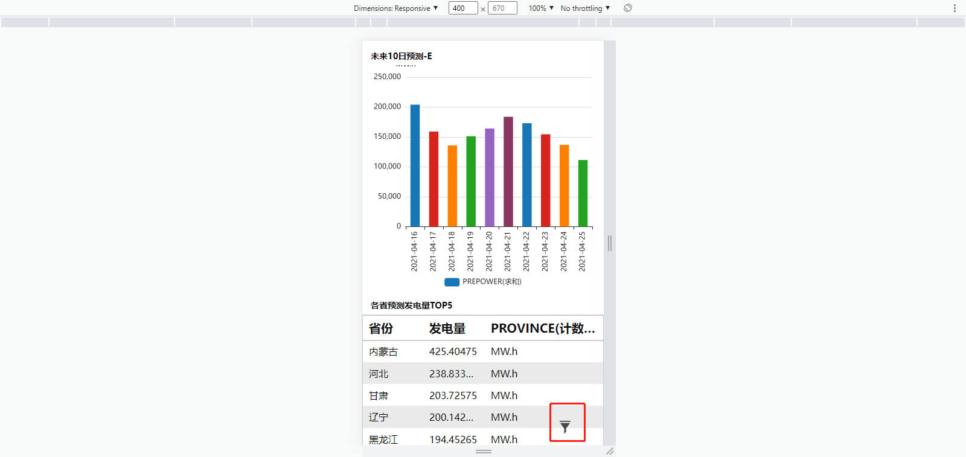Click the height input showing 670
The image size is (966, 457).
pos(502,8)
